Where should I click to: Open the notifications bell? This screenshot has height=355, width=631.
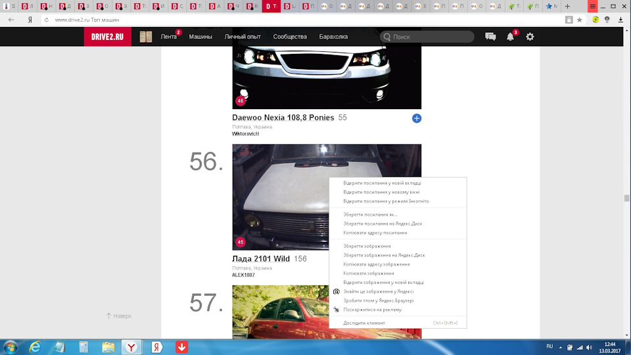pos(510,37)
